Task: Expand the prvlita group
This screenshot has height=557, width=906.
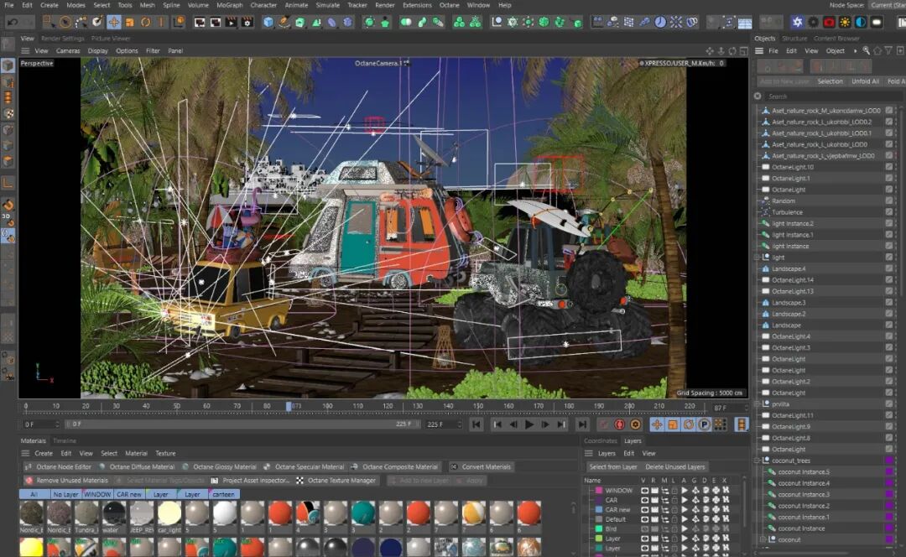Action: coord(757,403)
